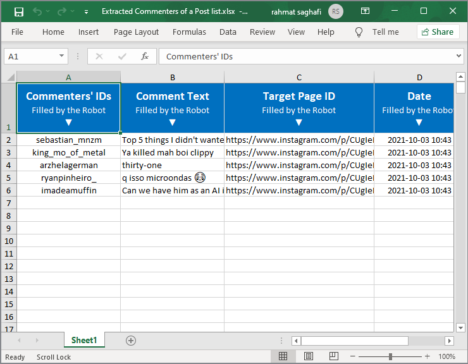Screen dimensions: 468x364
Task: Click the Cancel X formula bar icon
Action: click(x=99, y=56)
